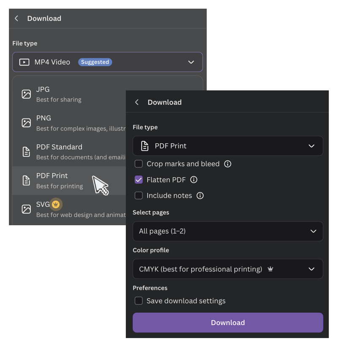Expand the All pages (1–2) dropdown
The height and width of the screenshot is (347, 338).
pos(228,231)
